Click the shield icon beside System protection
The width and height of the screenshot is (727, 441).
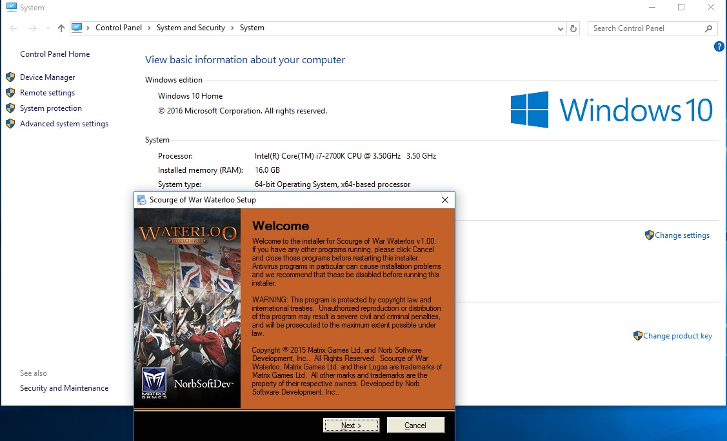coord(10,108)
